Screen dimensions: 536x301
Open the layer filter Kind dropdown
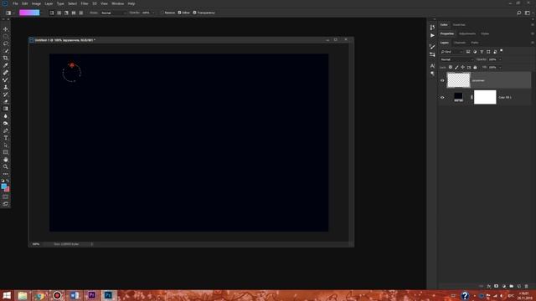coord(451,52)
